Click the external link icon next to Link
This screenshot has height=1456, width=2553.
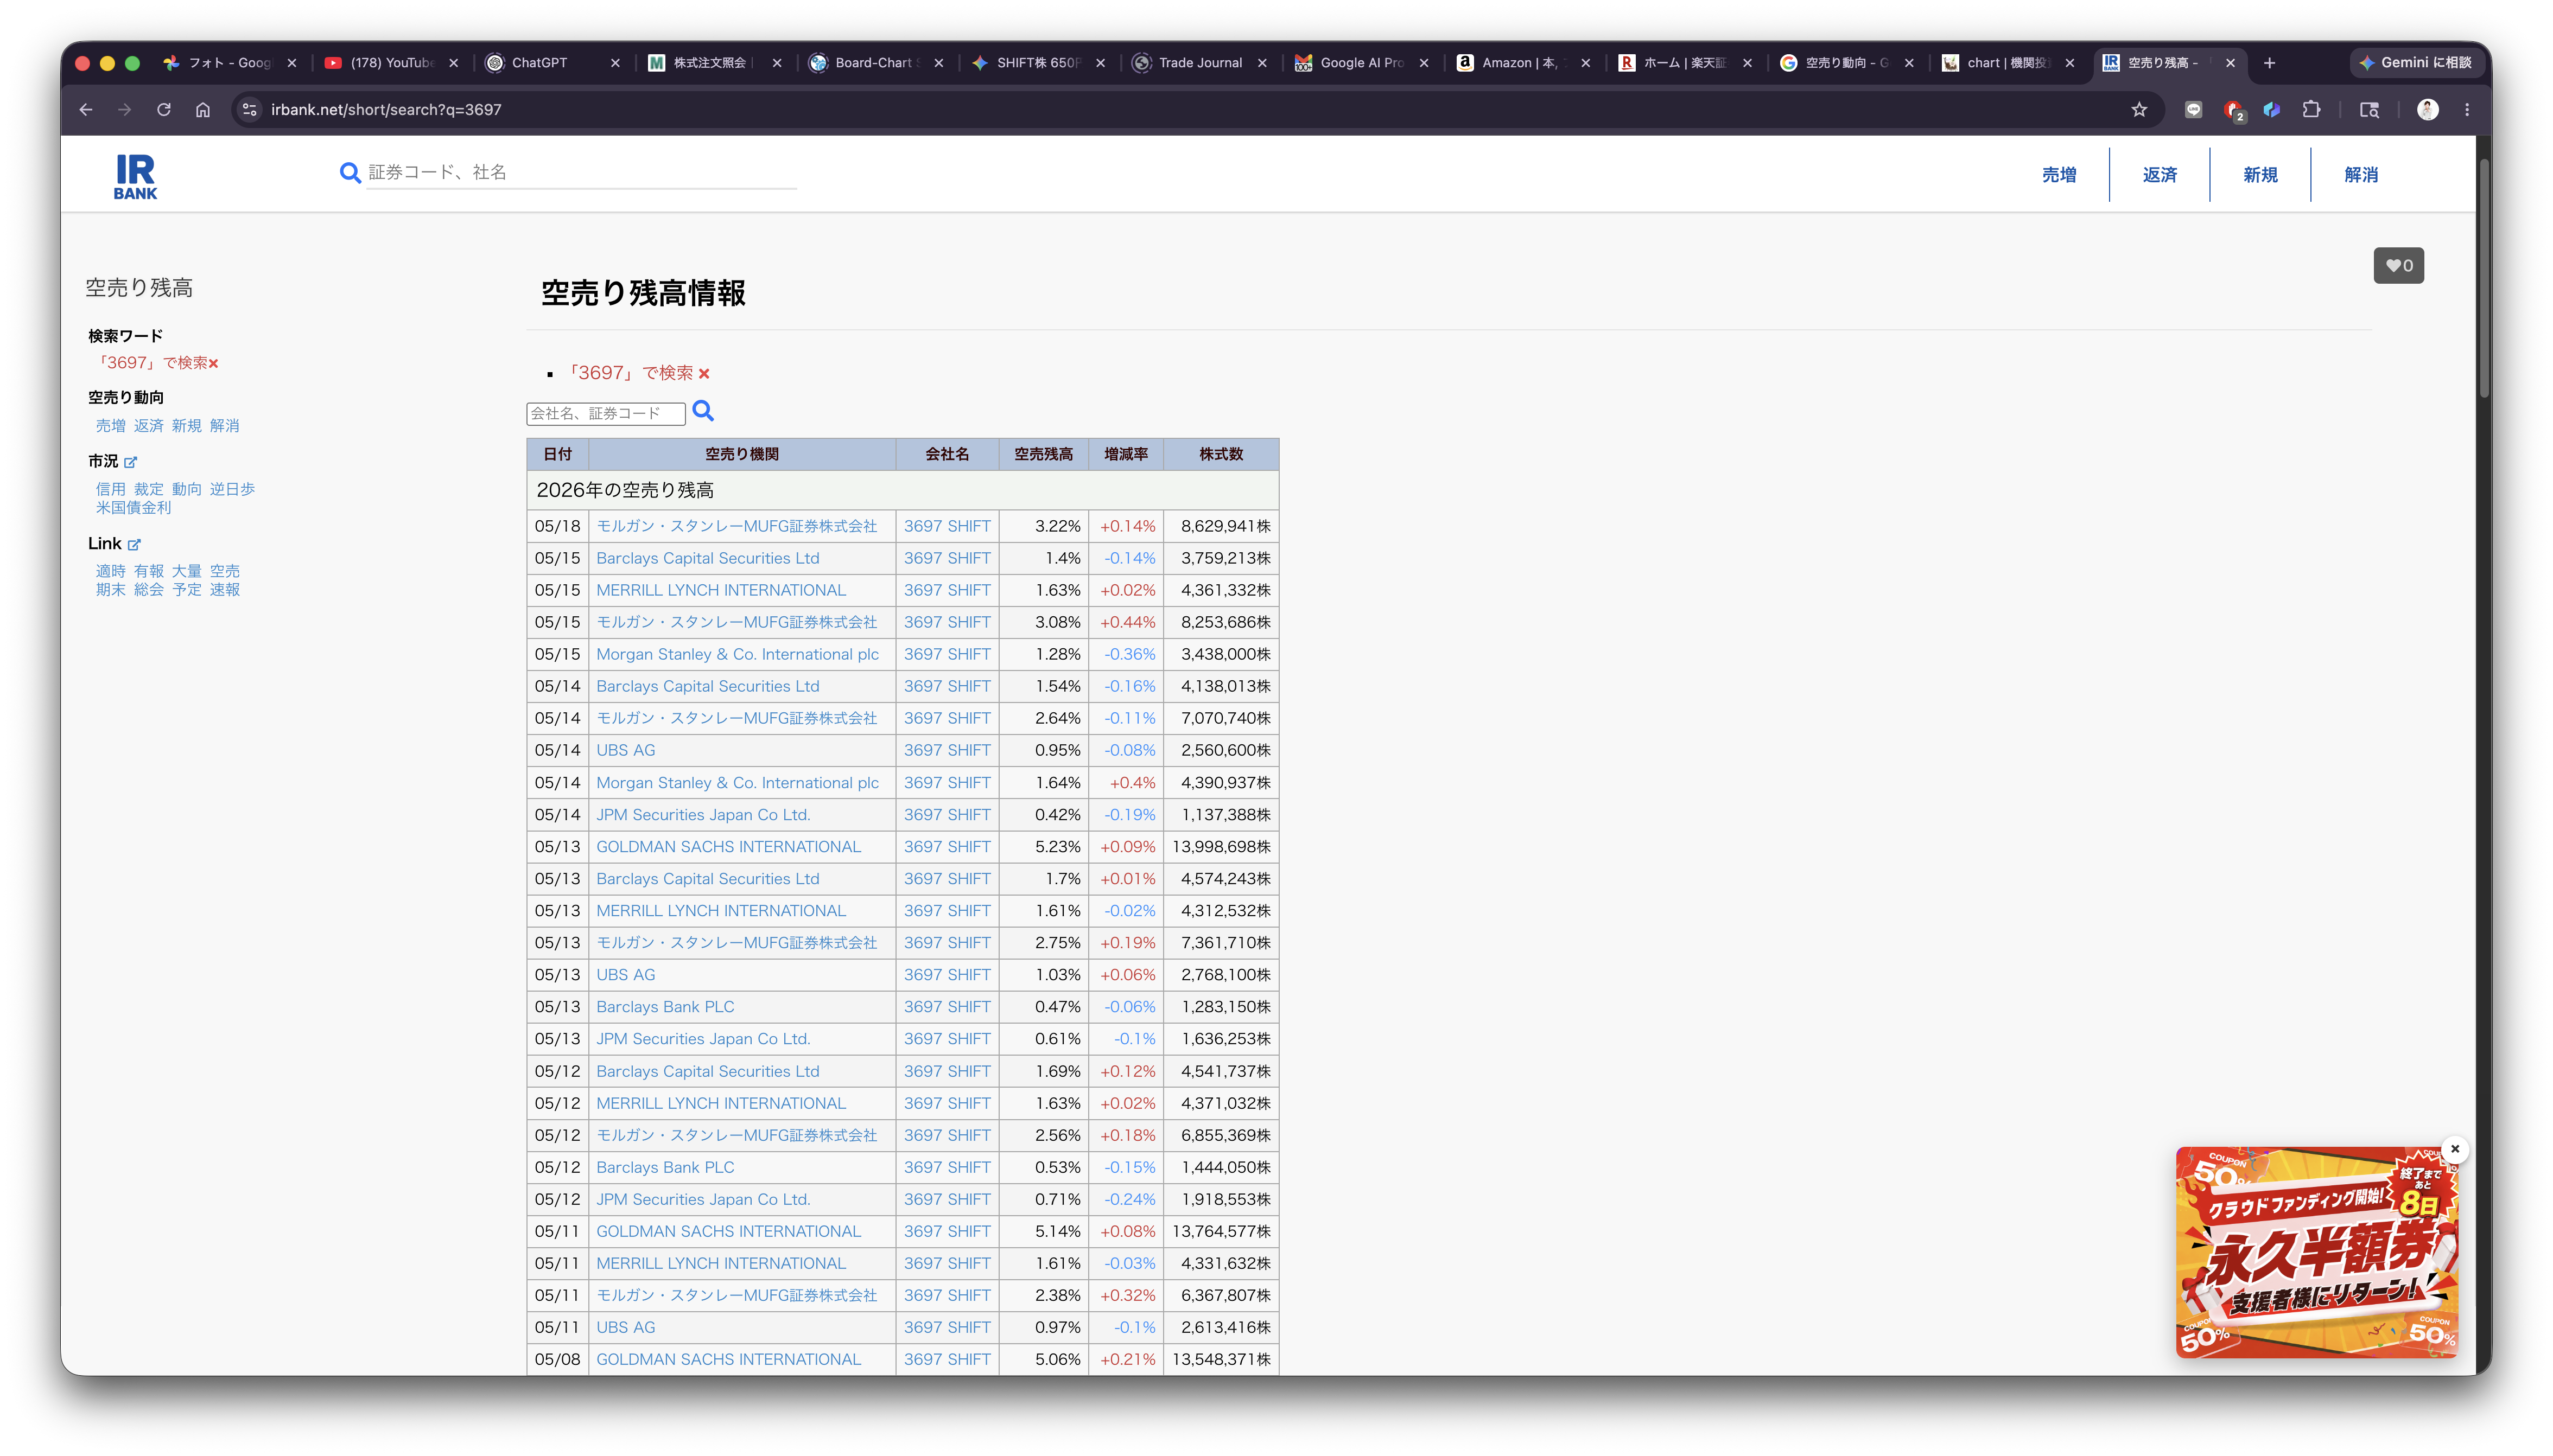click(x=134, y=545)
